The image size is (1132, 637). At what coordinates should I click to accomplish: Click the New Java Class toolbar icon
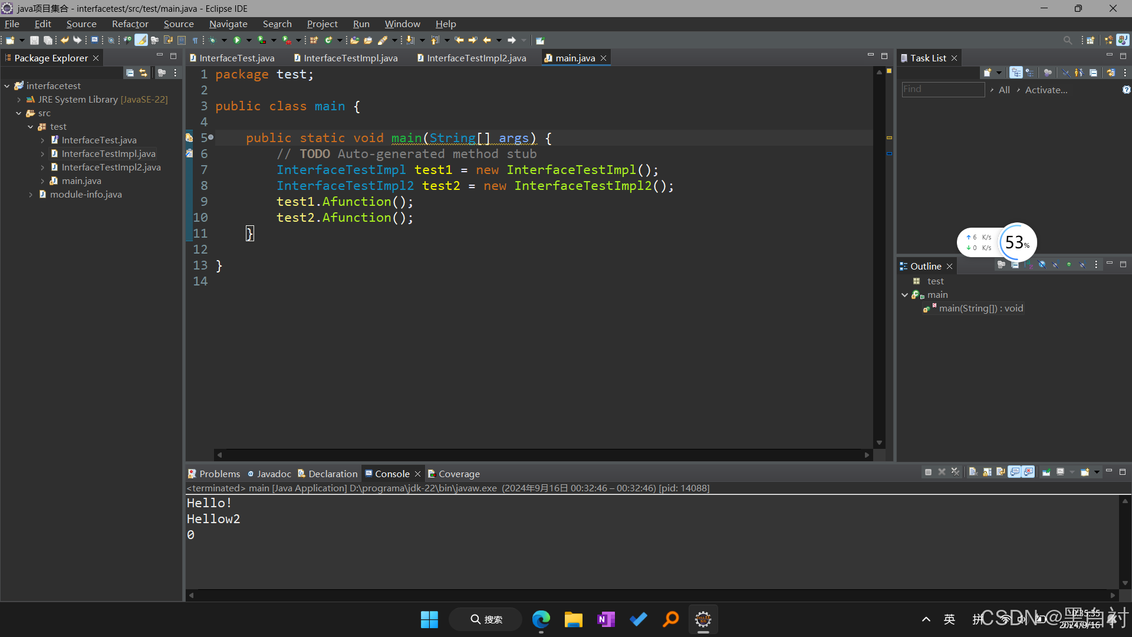328,40
